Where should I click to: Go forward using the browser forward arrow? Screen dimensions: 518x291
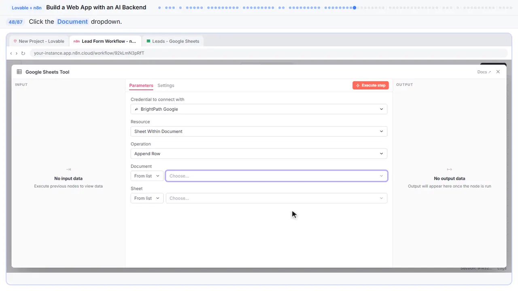point(16,53)
